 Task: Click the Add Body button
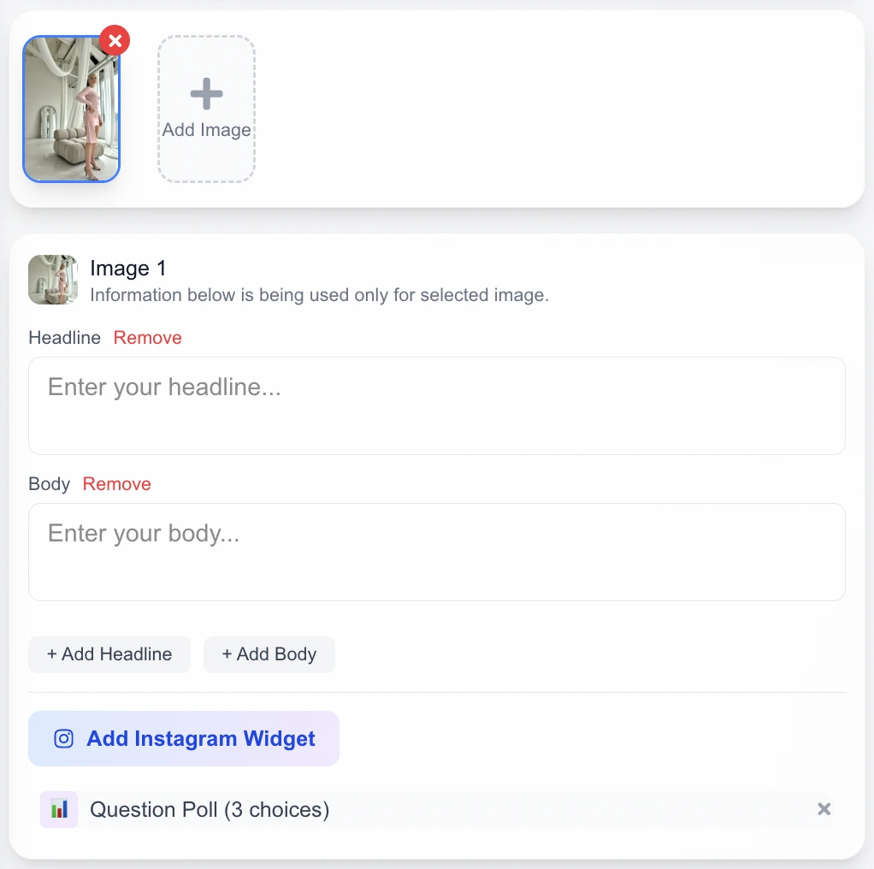click(x=269, y=654)
